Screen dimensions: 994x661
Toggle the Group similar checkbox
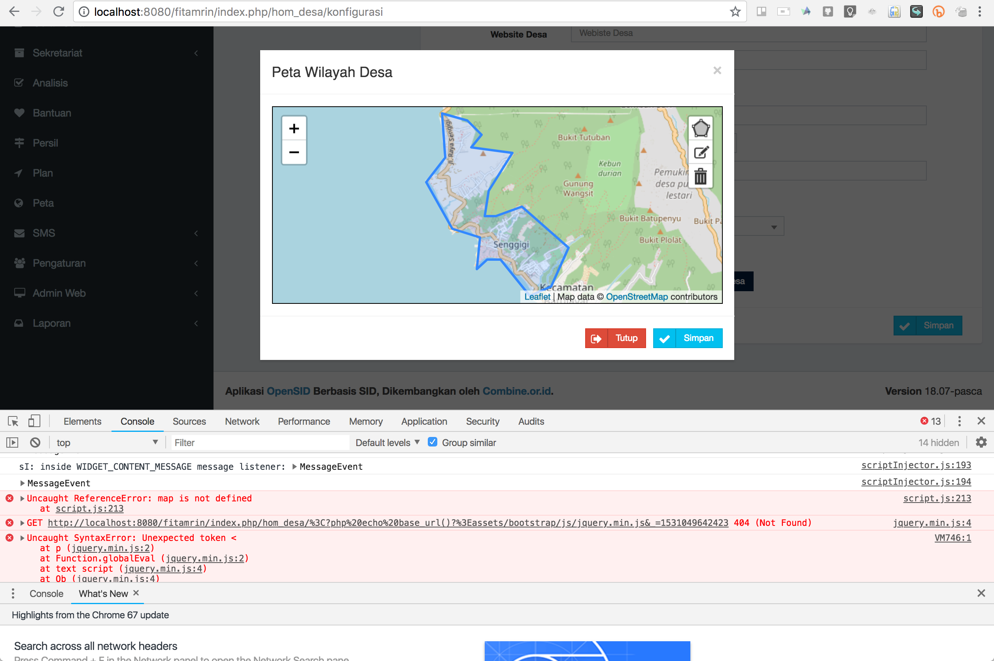433,442
